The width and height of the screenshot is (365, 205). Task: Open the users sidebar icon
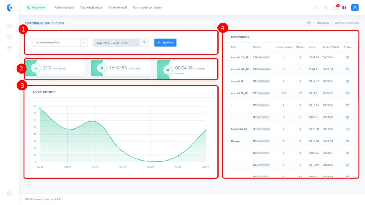pyautogui.click(x=9, y=48)
